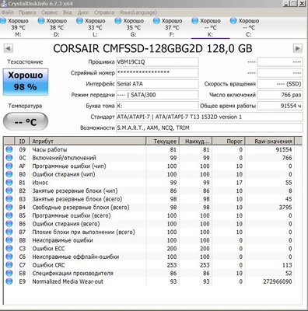Click the masked serial number field
This screenshot has width=308, height=311.
(157, 73)
